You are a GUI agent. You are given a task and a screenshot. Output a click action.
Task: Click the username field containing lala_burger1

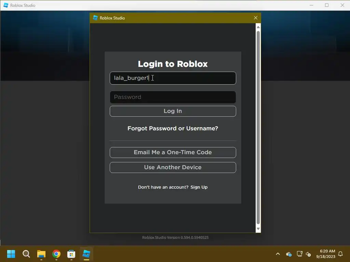[173, 78]
